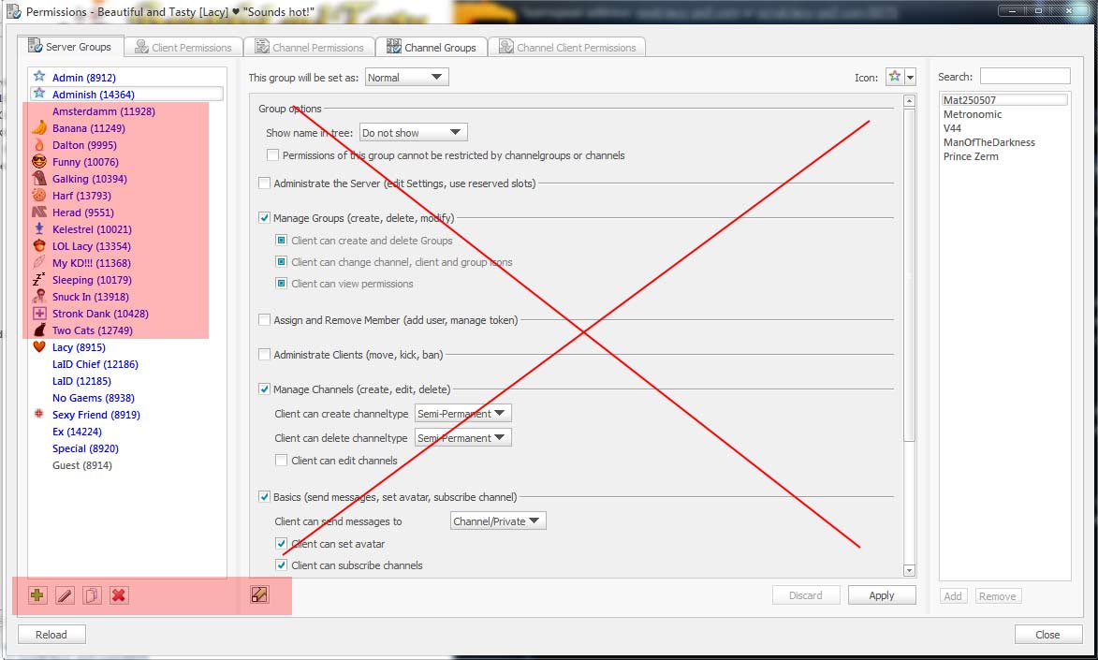Click the green plus add group icon

(x=37, y=595)
